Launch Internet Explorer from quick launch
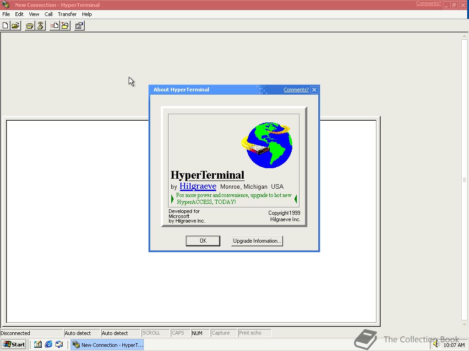Screen dimensions: 469x351 [49, 345]
